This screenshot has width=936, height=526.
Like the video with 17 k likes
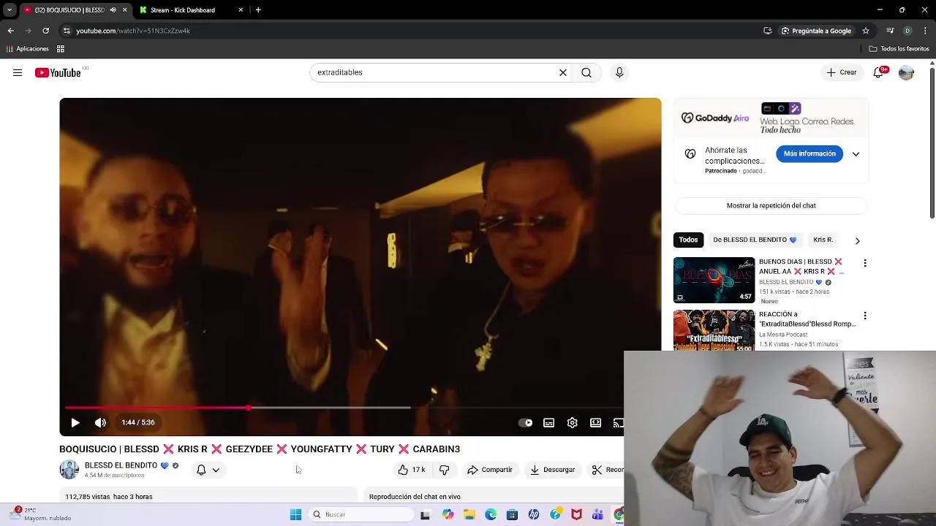tap(412, 470)
